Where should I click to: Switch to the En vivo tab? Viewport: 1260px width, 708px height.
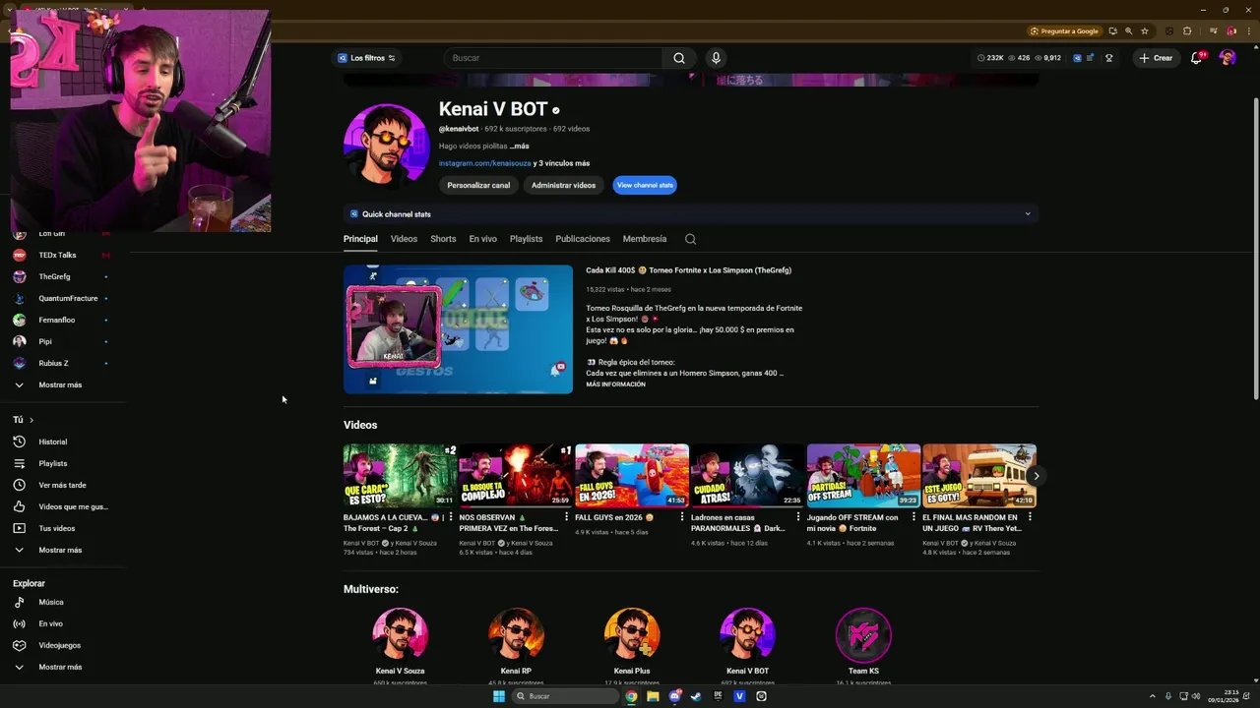click(x=482, y=239)
